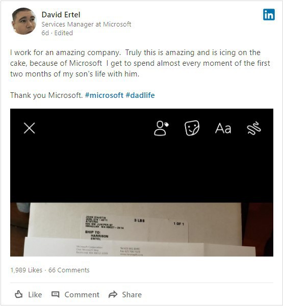This screenshot has height=306, width=283.
Task: Open the shipping label photo
Action: pyautogui.click(x=142, y=229)
